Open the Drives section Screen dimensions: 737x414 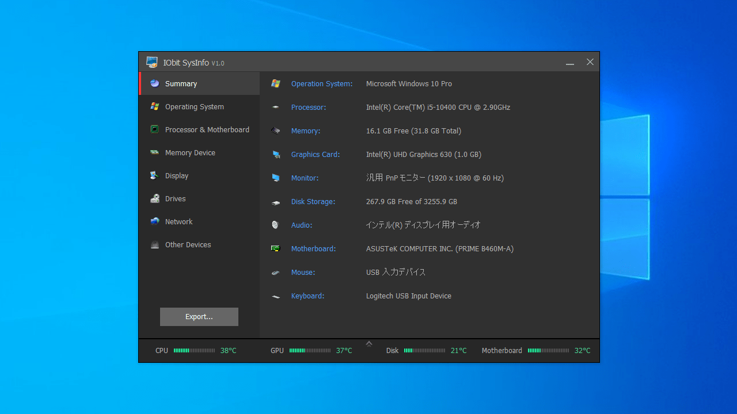(199, 198)
